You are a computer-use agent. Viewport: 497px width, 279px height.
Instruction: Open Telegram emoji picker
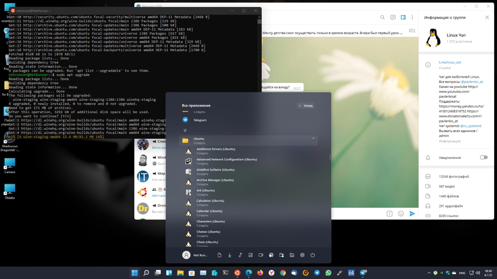click(401, 214)
